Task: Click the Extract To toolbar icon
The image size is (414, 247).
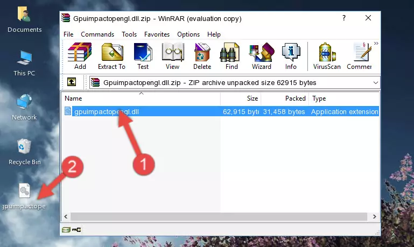Action: [x=111, y=56]
